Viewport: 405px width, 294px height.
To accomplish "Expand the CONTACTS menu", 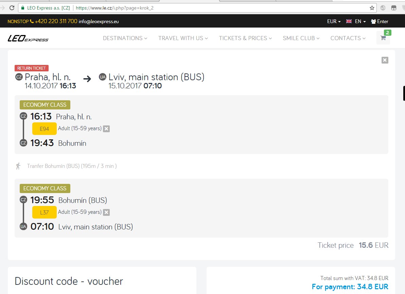I will pyautogui.click(x=348, y=38).
